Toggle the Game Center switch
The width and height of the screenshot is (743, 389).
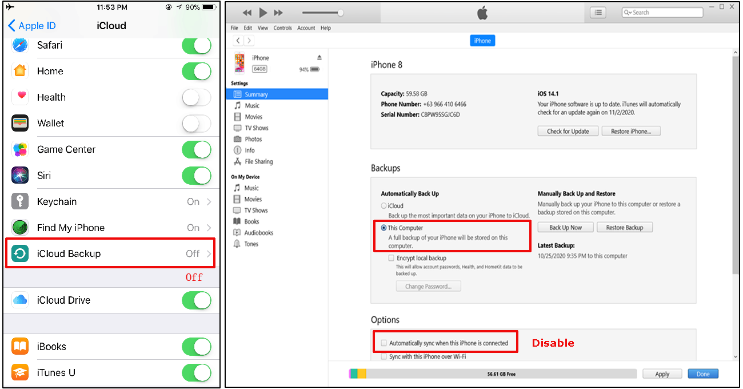pyautogui.click(x=197, y=149)
